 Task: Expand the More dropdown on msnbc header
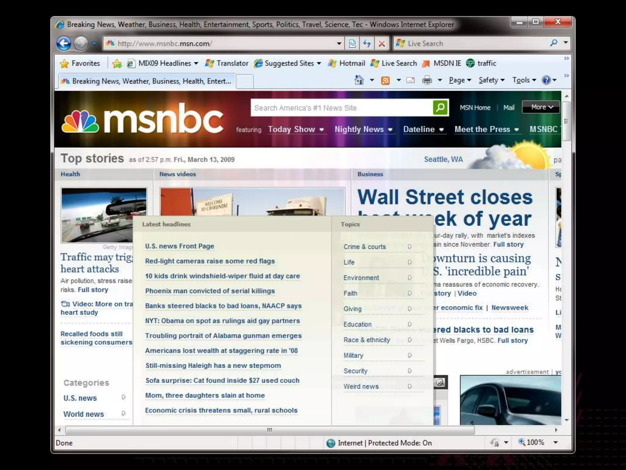point(541,107)
